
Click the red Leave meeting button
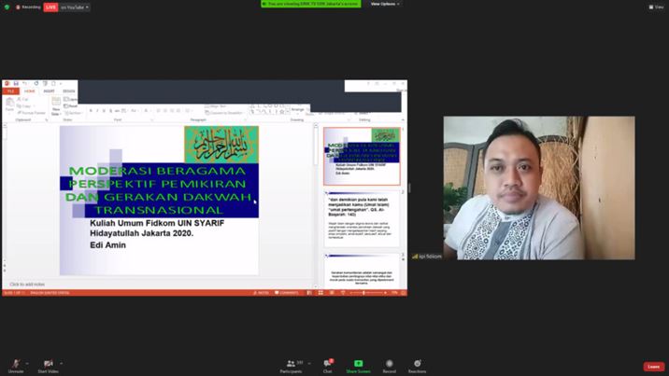click(653, 366)
